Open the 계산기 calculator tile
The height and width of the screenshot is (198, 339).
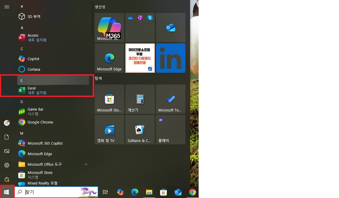[140, 99]
